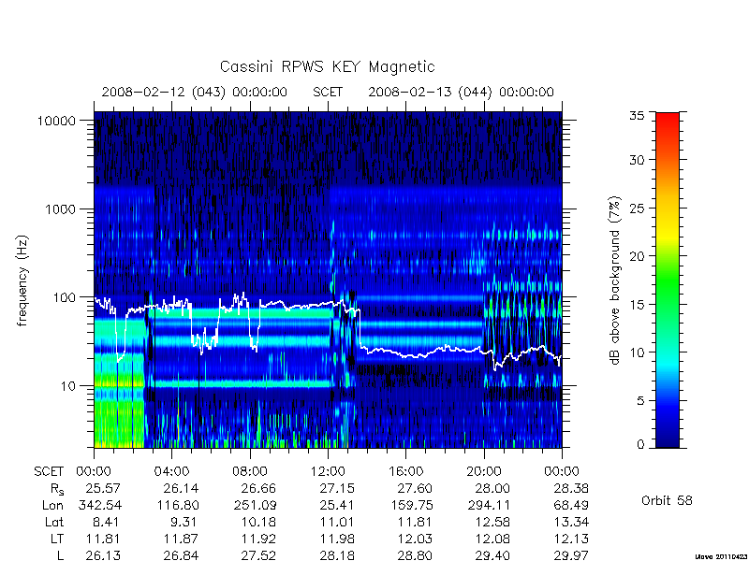Click the 'frequency (Hz)' axis label

coord(22,280)
